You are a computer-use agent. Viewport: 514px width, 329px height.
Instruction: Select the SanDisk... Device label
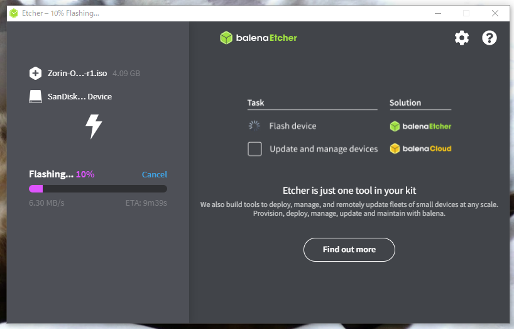pyautogui.click(x=80, y=96)
